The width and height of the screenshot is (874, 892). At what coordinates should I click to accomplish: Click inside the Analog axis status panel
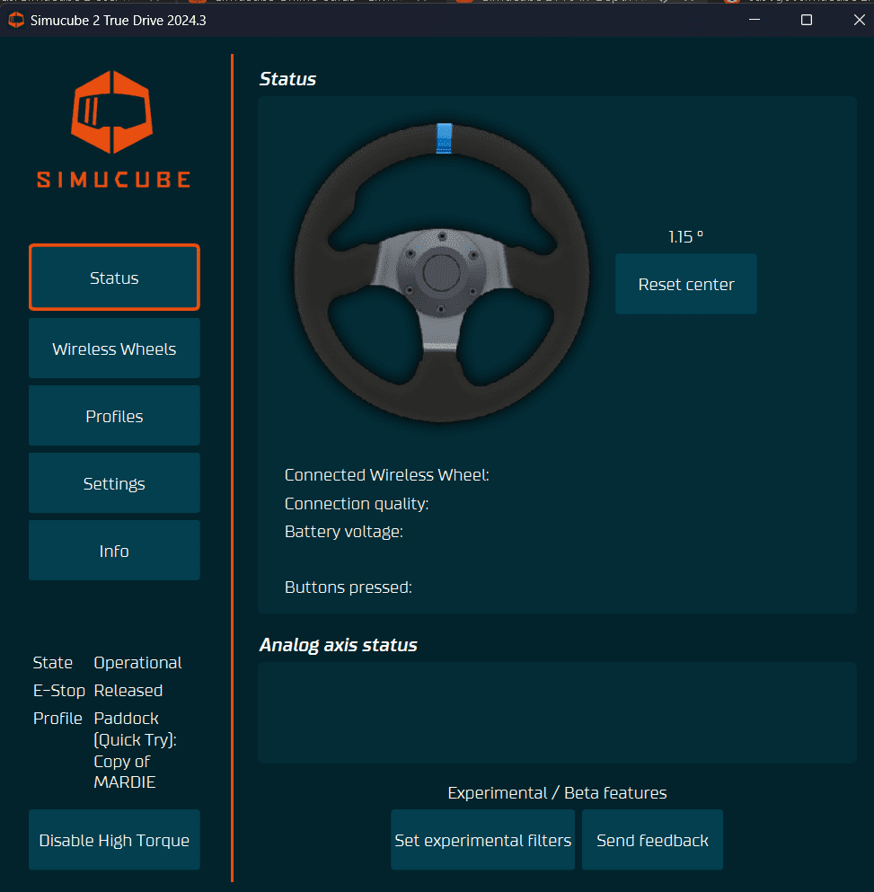click(557, 712)
